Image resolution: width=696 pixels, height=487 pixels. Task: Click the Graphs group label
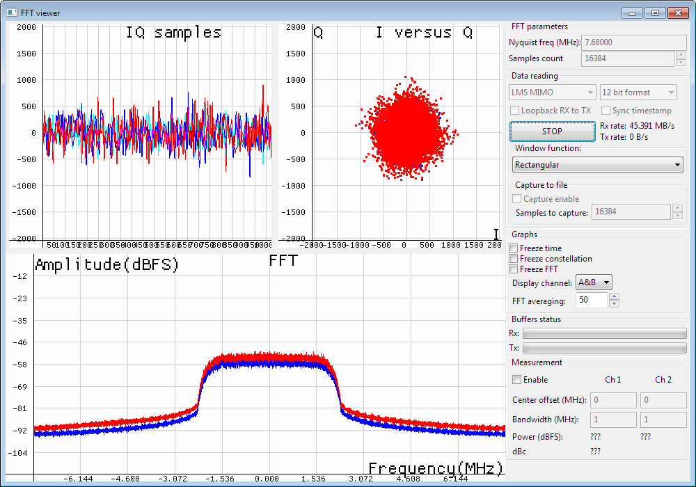coord(524,234)
